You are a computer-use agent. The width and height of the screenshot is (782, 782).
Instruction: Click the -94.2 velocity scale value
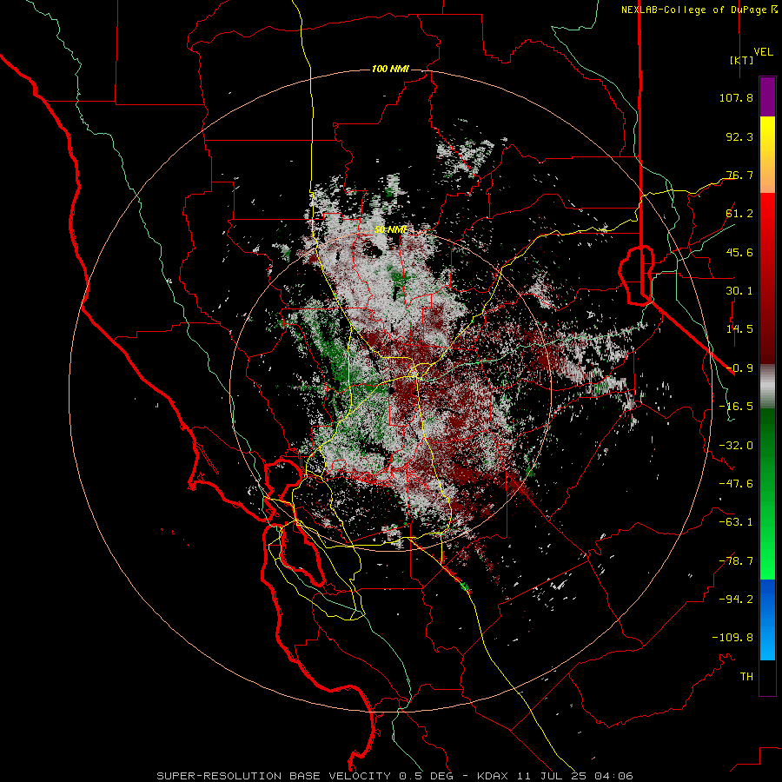(736, 600)
